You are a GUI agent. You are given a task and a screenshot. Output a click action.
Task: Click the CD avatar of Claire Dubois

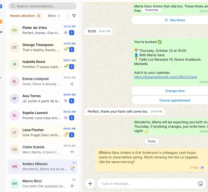[14, 150]
